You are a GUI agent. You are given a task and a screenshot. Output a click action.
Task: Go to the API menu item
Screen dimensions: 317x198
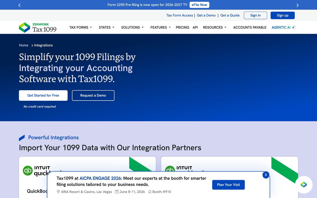pyautogui.click(x=195, y=27)
